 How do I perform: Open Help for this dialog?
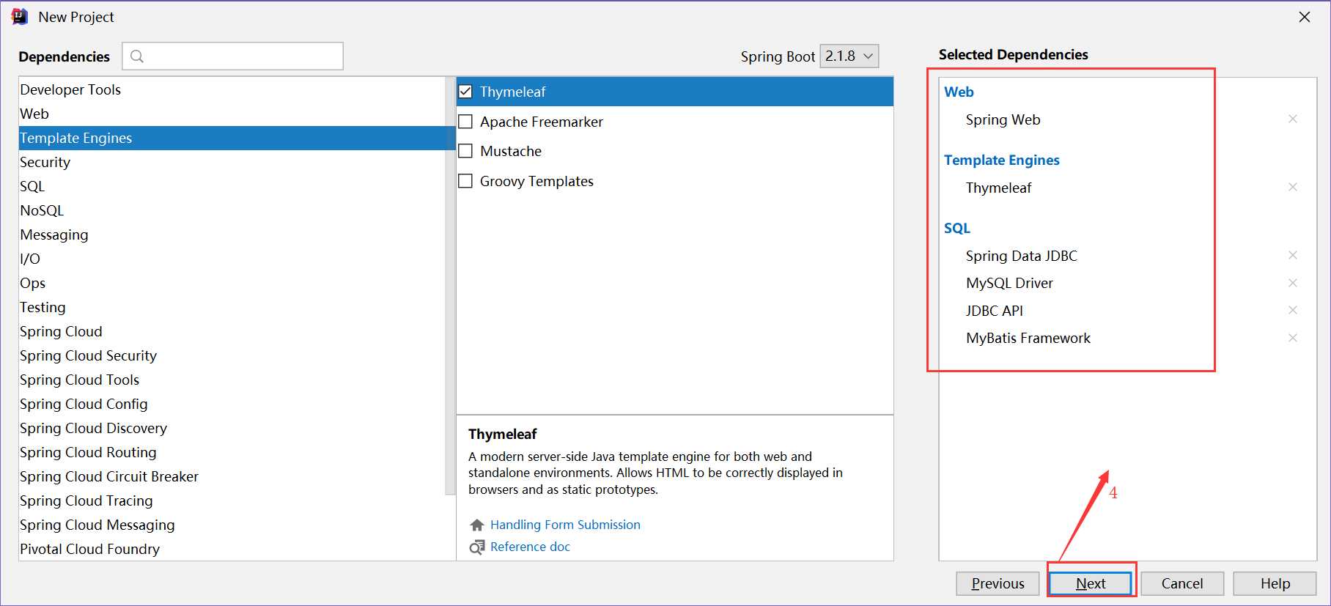click(x=1275, y=583)
